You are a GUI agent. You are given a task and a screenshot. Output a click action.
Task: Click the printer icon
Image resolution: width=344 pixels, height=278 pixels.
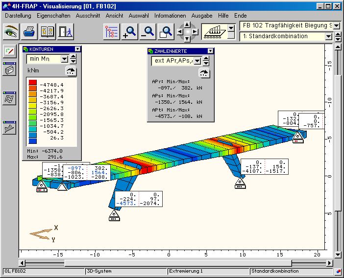point(29,32)
